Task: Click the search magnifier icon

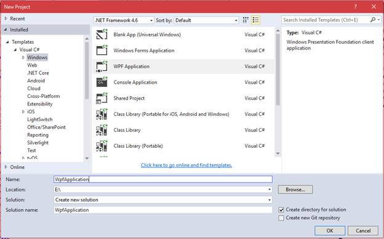Action: coord(373,20)
